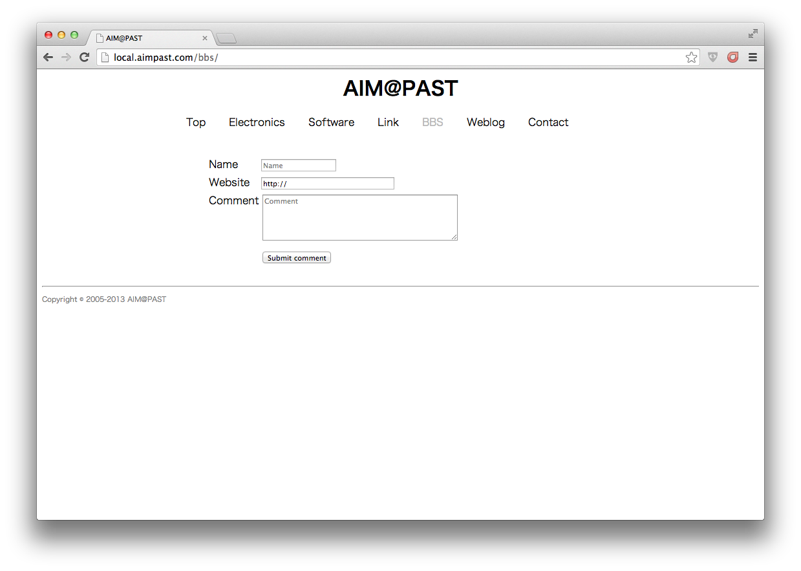Click the red extension icon in the toolbar

pyautogui.click(x=732, y=57)
